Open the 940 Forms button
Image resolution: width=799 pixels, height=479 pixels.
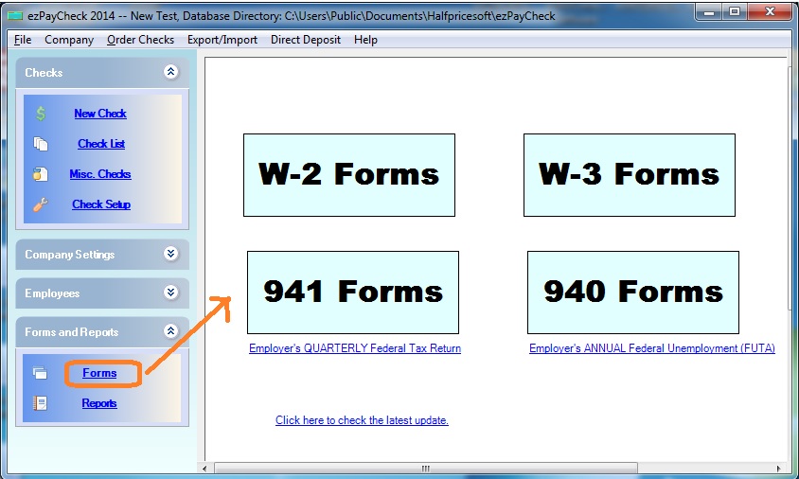[632, 292]
